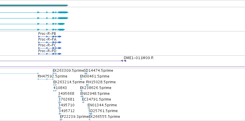Image resolution: width=245 pixels, height=121 pixels.
Task: Click the arrow glyph under EN01344.5prime
Action: point(89,108)
